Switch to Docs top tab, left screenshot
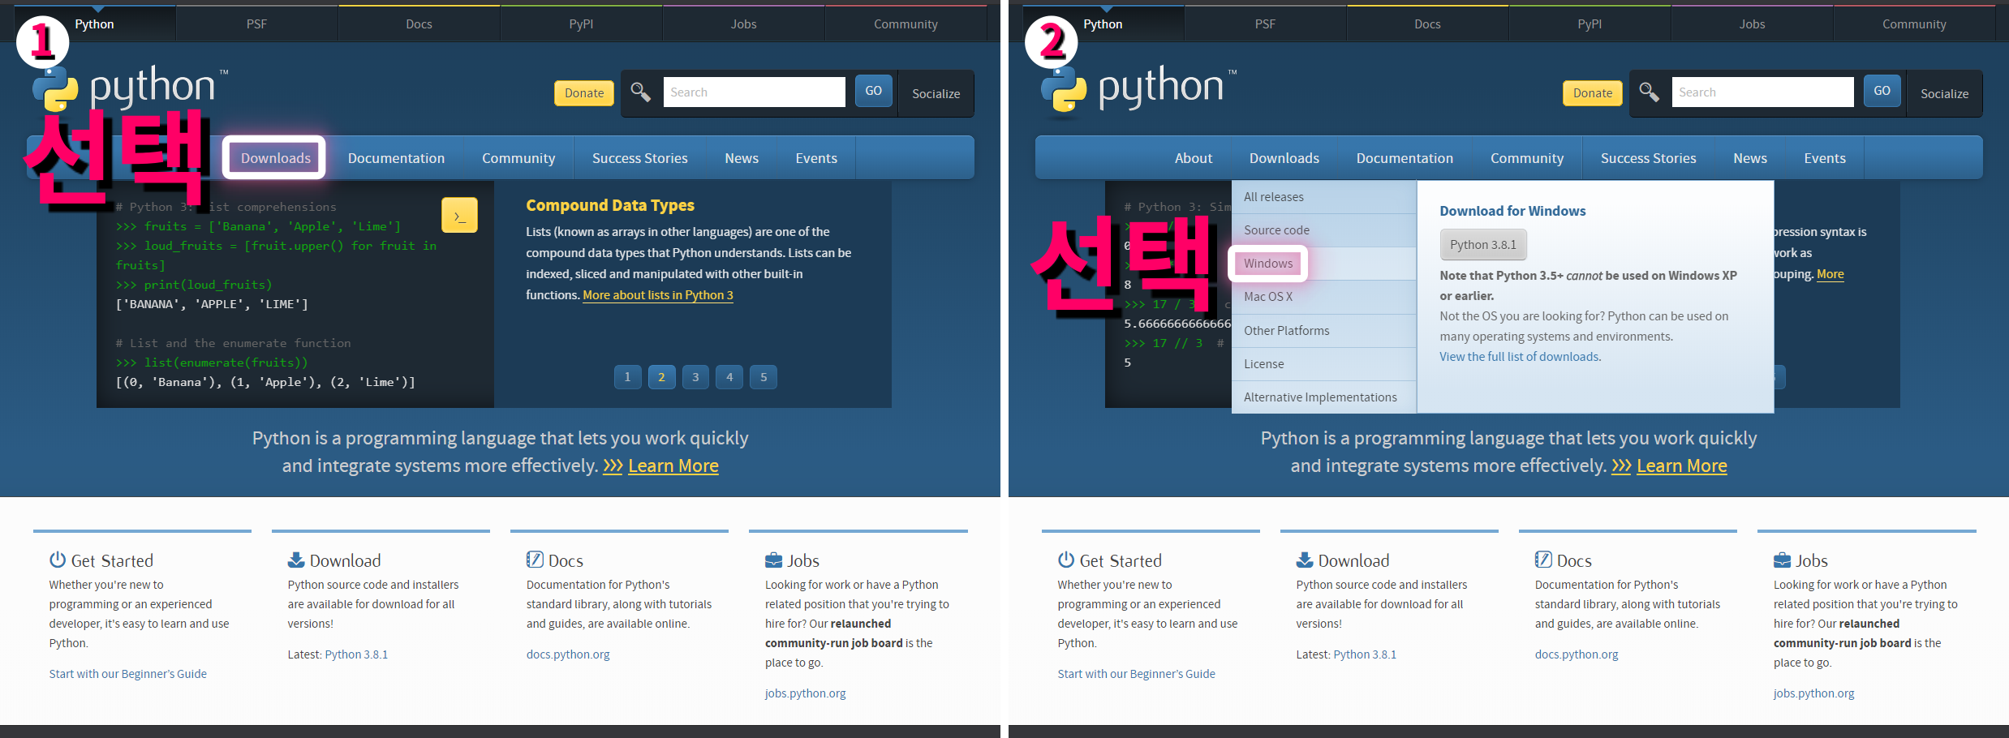The width and height of the screenshot is (2009, 738). tap(419, 24)
